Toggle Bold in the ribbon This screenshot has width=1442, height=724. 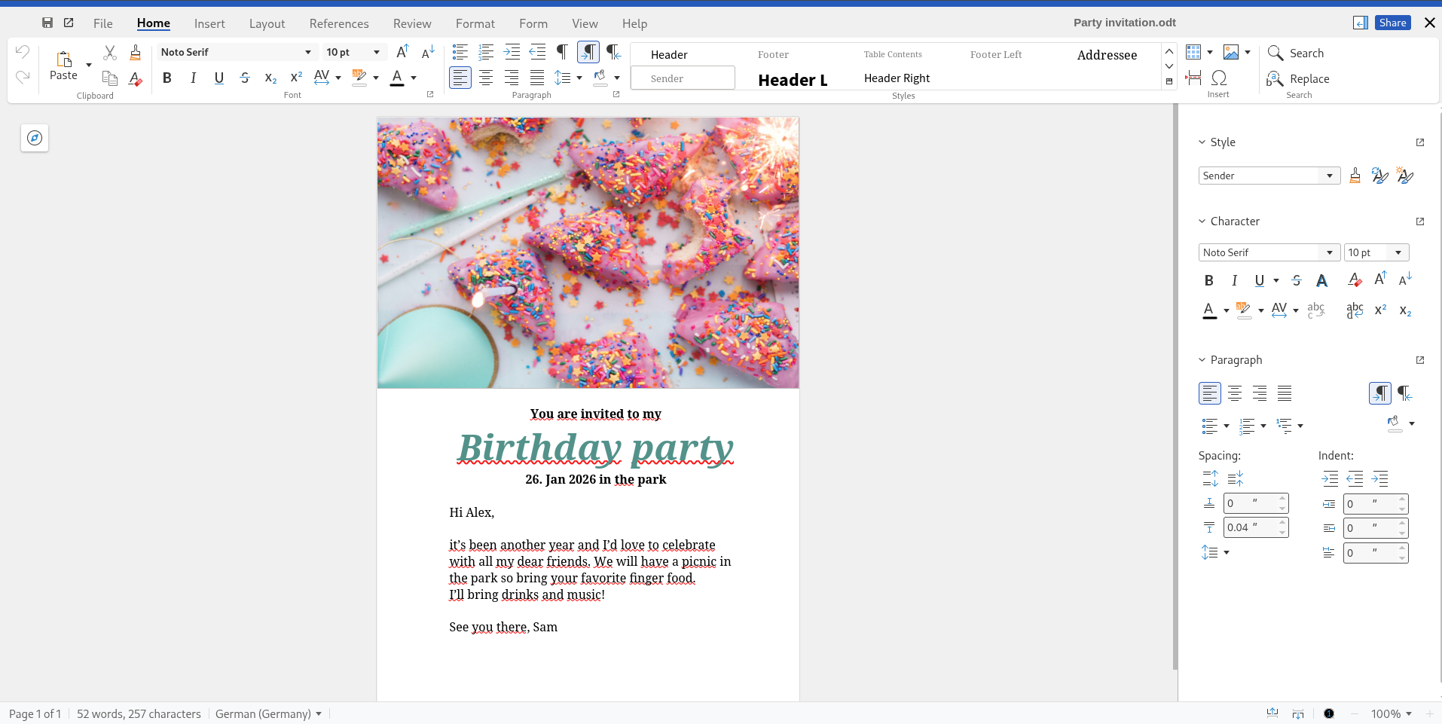[x=167, y=78]
